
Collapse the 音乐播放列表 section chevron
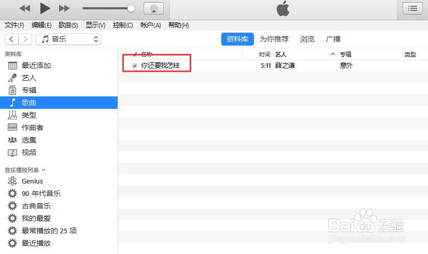(x=44, y=170)
